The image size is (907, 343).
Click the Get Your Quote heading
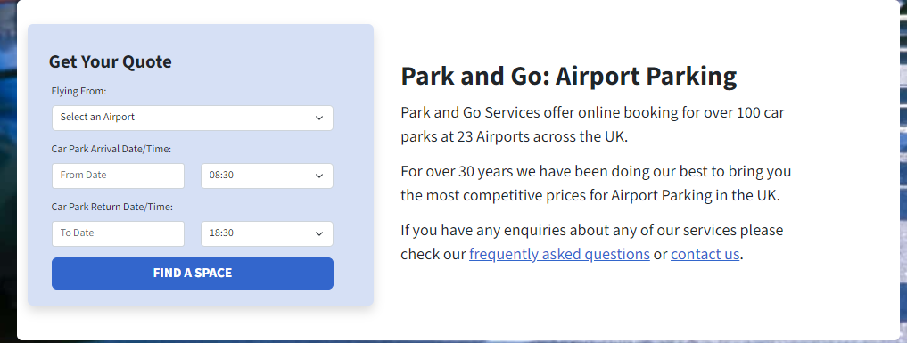point(110,61)
